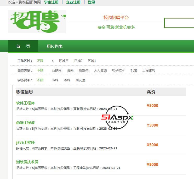Click the 薪资 column header
This screenshot has width=194, height=179.
pyautogui.click(x=151, y=92)
